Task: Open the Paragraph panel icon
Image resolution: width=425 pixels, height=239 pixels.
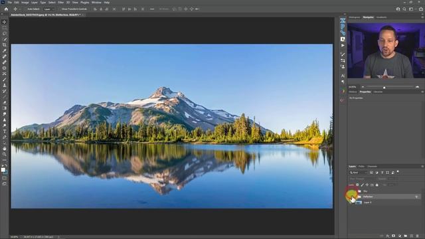Action: point(343,82)
